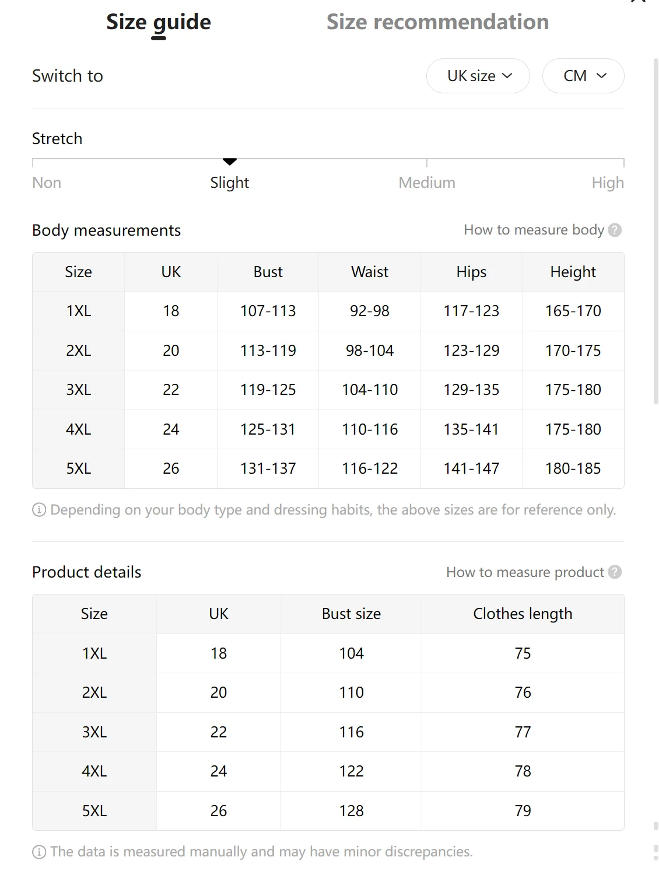This screenshot has width=659, height=871.
Task: Switch to the Size recommendation tab
Action: tap(437, 22)
